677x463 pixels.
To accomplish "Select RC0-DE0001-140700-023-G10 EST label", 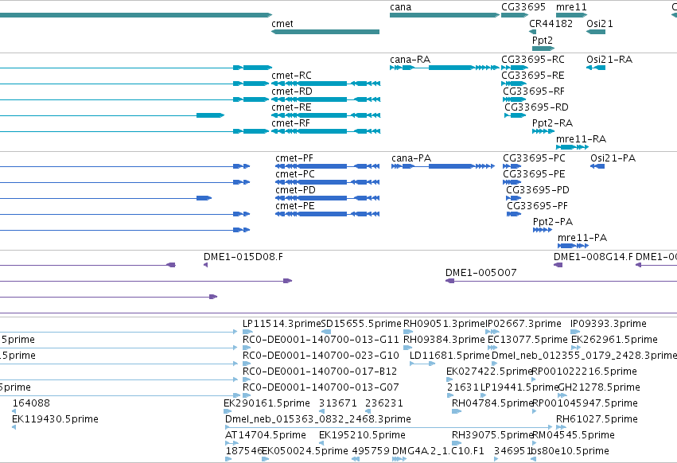I will click(321, 356).
